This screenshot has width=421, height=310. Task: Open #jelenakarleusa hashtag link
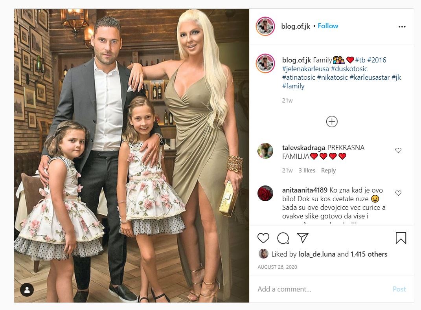point(305,69)
